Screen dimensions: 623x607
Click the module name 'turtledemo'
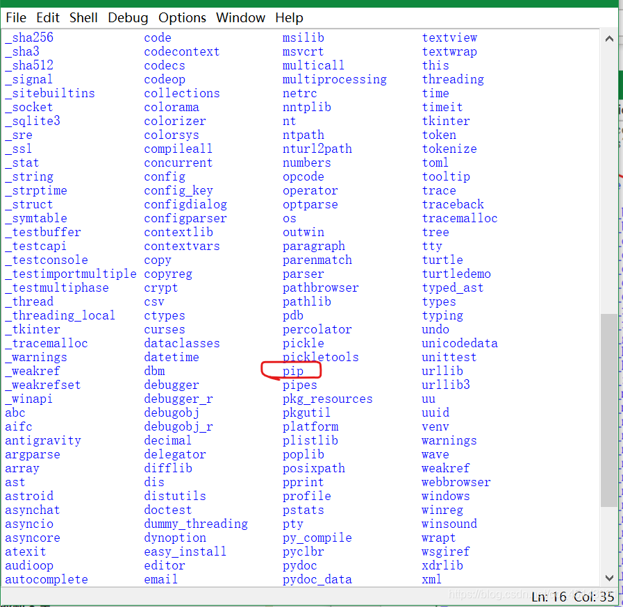pos(456,274)
